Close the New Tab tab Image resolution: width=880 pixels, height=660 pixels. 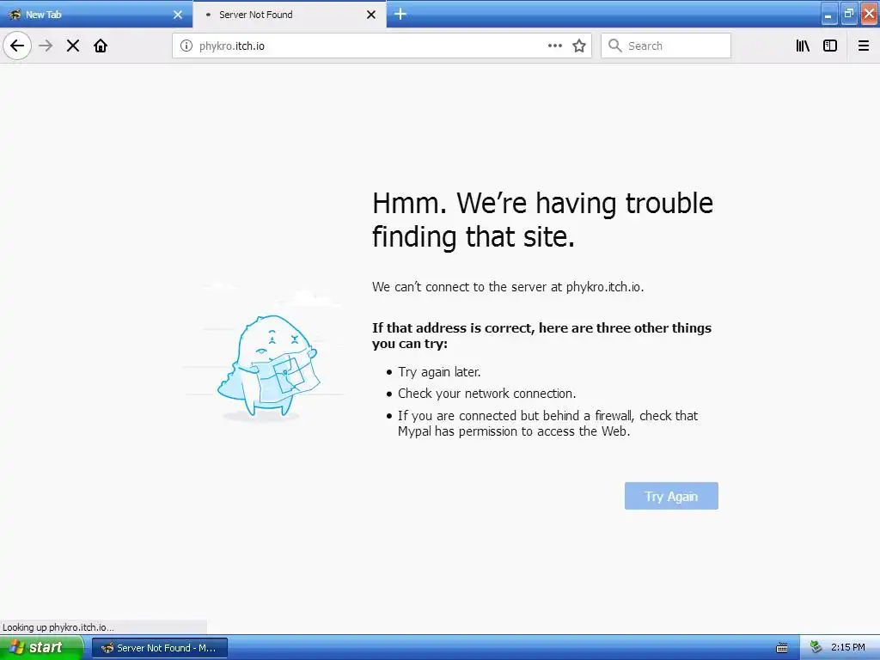tap(178, 15)
